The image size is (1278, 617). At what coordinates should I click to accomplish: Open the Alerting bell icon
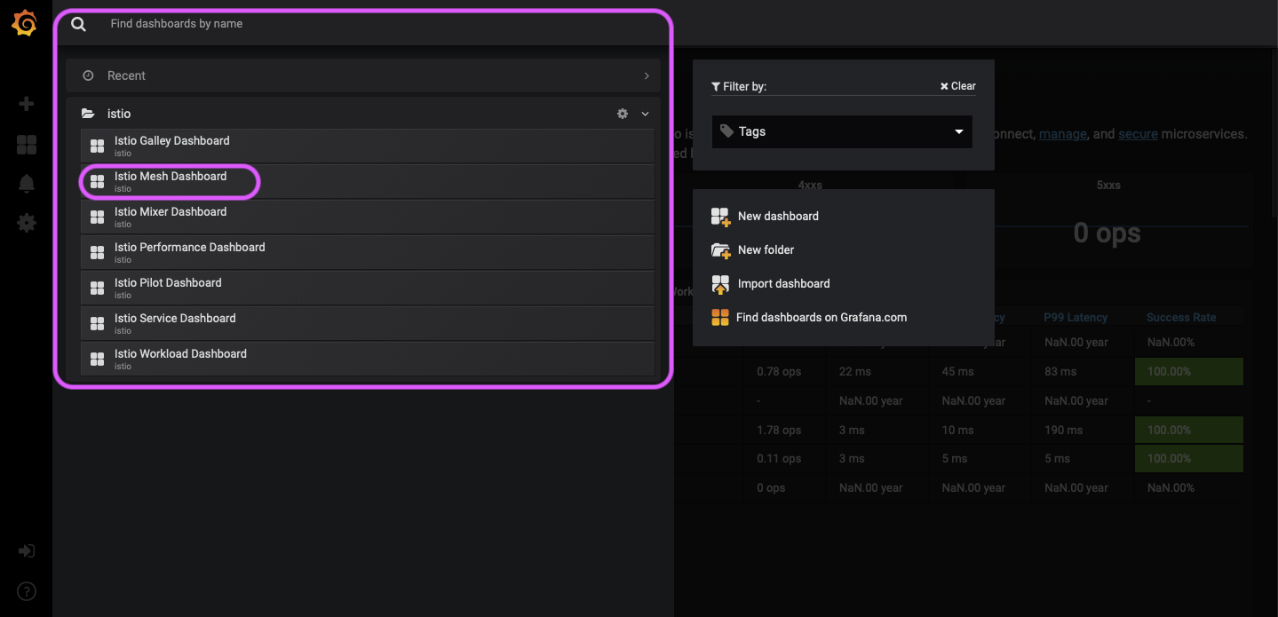tap(26, 183)
